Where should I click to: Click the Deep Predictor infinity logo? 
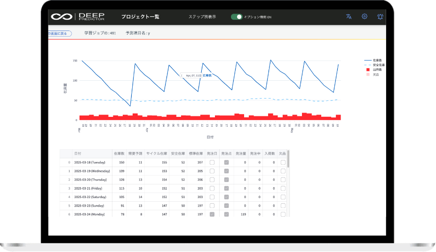(x=61, y=17)
